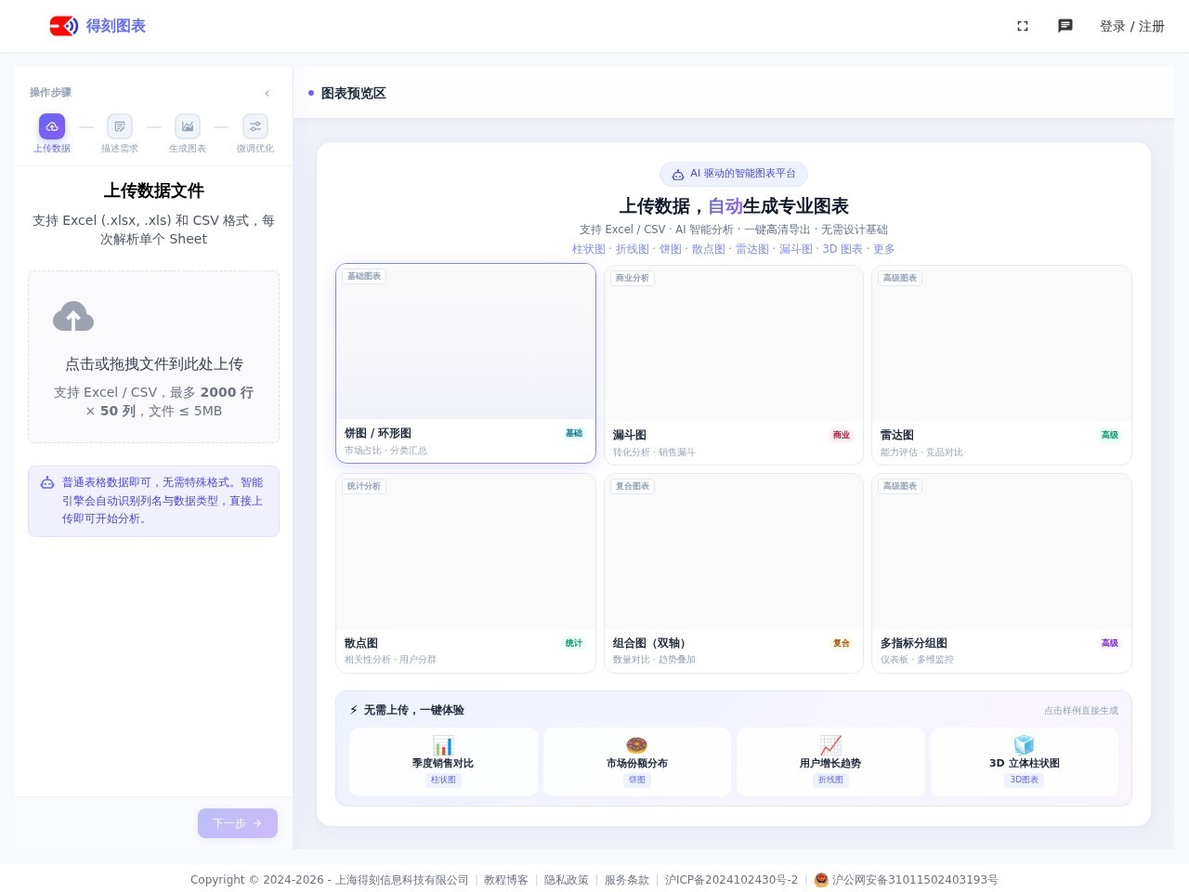Click the 得刻图表 logo icon
Screen dimensions: 1189x892
(x=64, y=26)
